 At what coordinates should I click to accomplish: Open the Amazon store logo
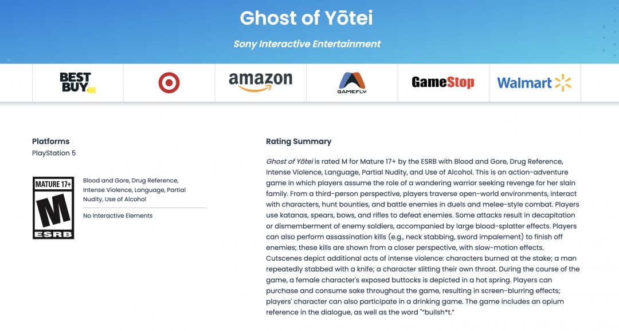click(261, 83)
